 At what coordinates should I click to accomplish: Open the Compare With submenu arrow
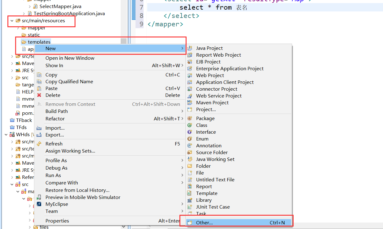point(182,183)
